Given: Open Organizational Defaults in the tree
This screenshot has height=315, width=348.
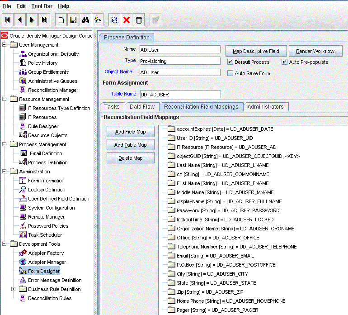Looking at the screenshot, I should click(x=49, y=54).
